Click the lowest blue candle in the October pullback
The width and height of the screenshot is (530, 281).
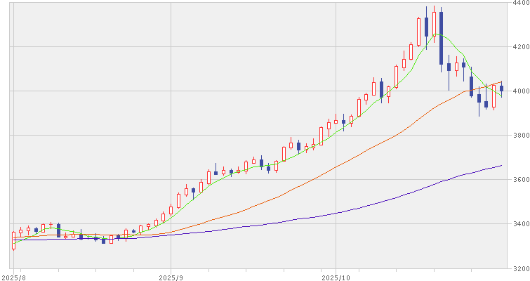tap(479, 98)
